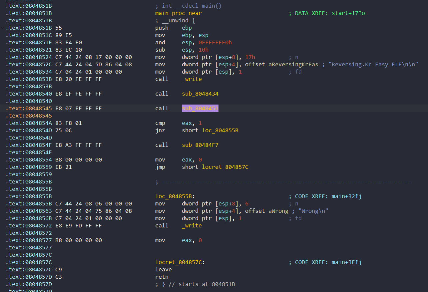Collapse the main function using the left chevron
This screenshot has width=428, height=292.
3,28
